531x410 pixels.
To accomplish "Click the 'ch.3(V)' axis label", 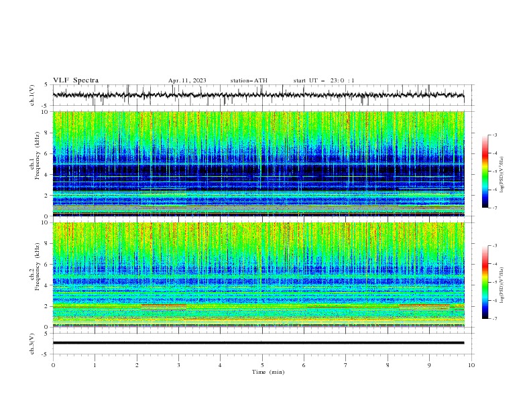I will [32, 344].
